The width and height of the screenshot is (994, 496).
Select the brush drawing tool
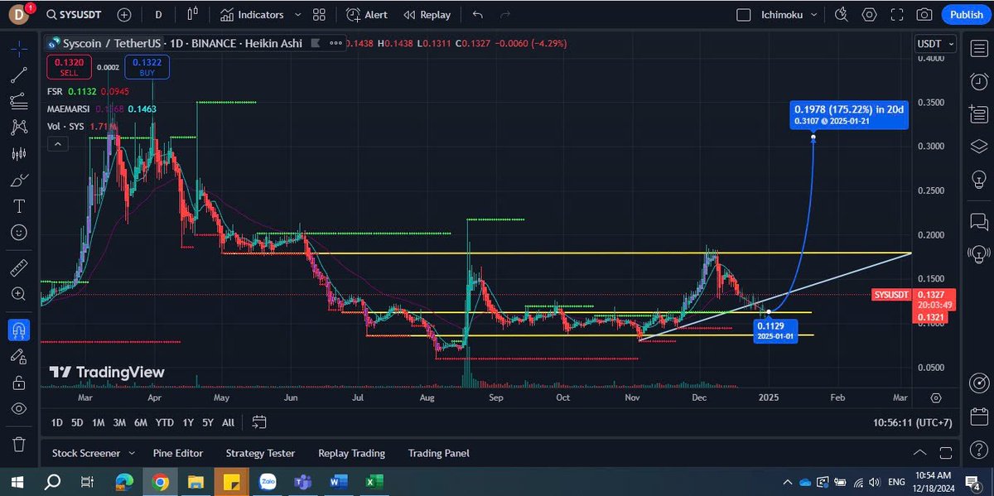[19, 180]
